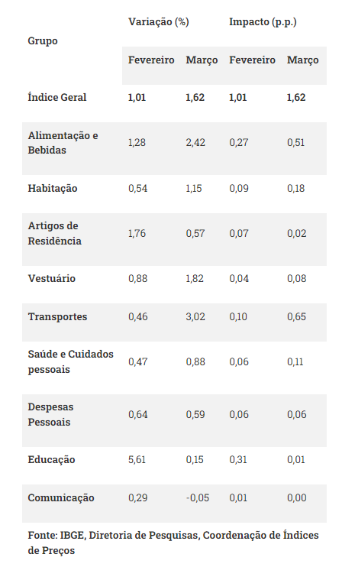Click the Transportes row label
The width and height of the screenshot is (342, 567).
(57, 317)
